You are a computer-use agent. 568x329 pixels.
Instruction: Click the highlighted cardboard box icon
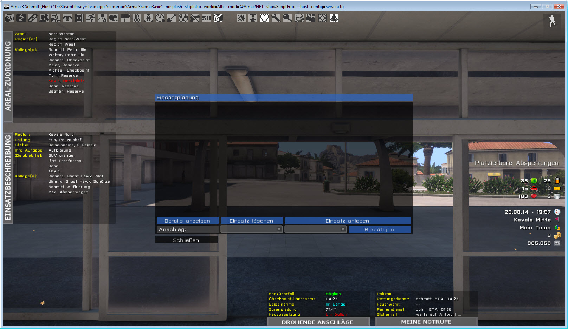pyautogui.click(x=218, y=18)
